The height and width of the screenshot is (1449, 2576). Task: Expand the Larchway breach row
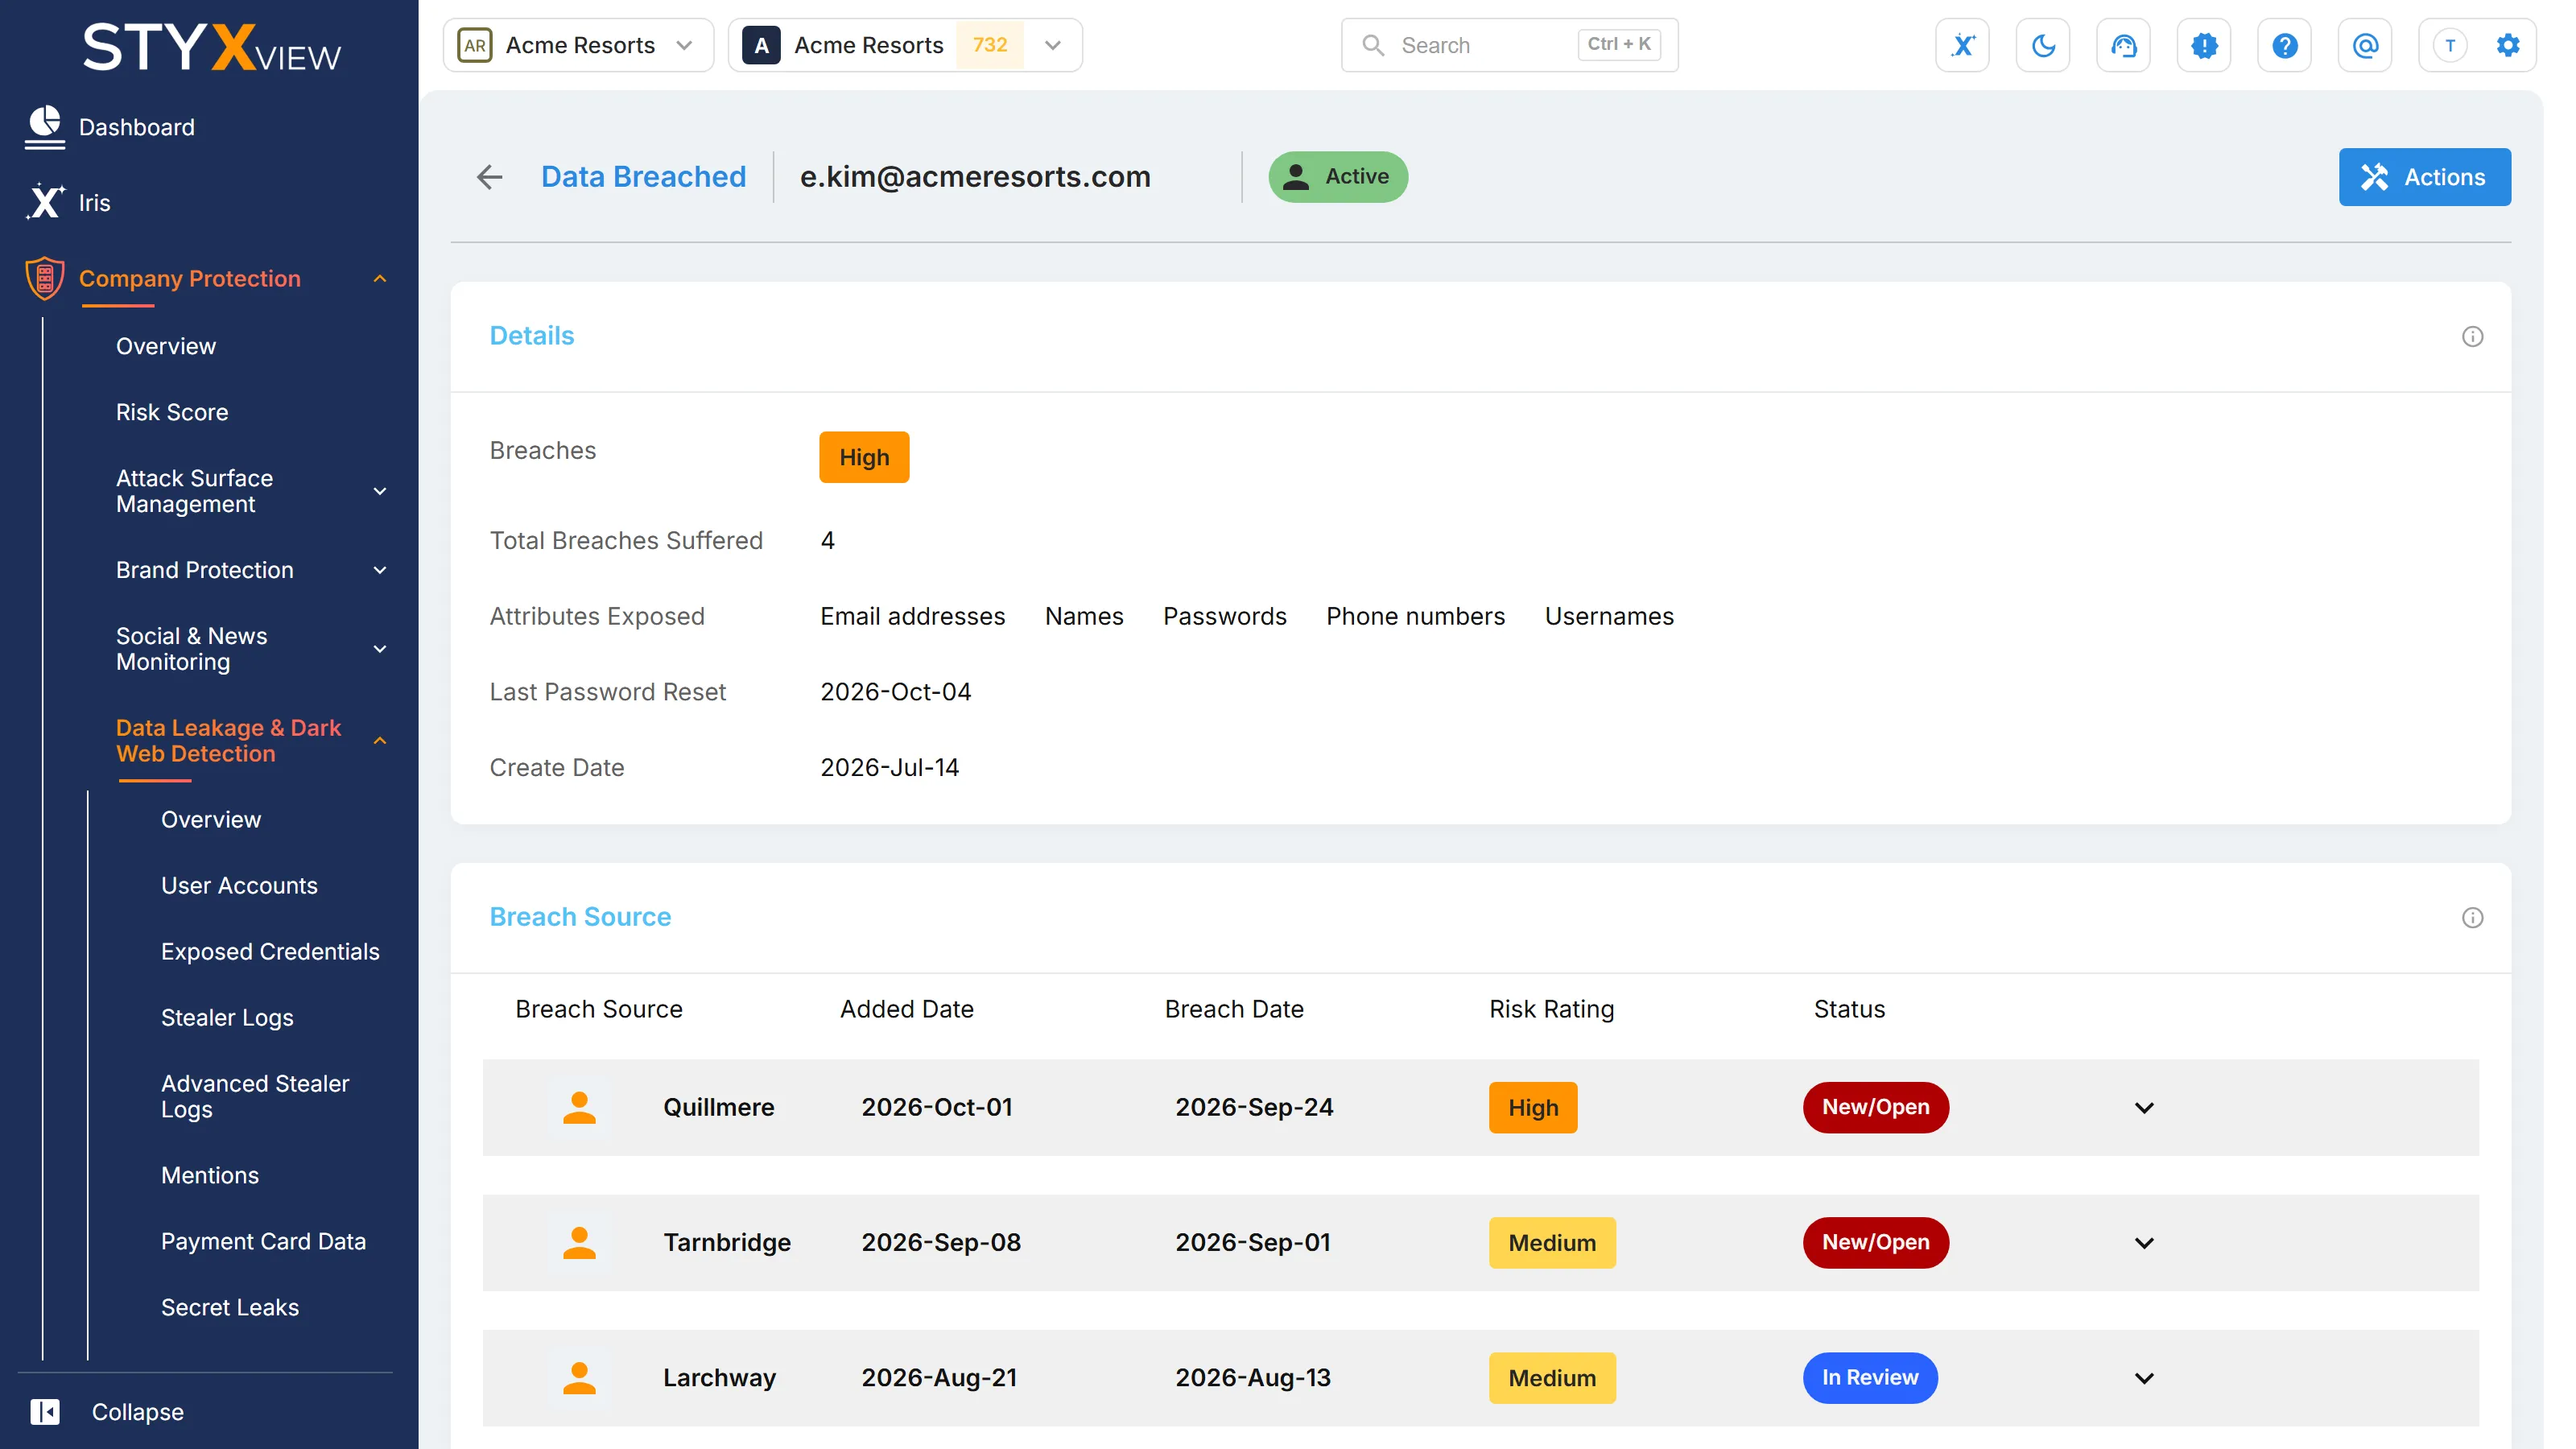[x=2144, y=1377]
